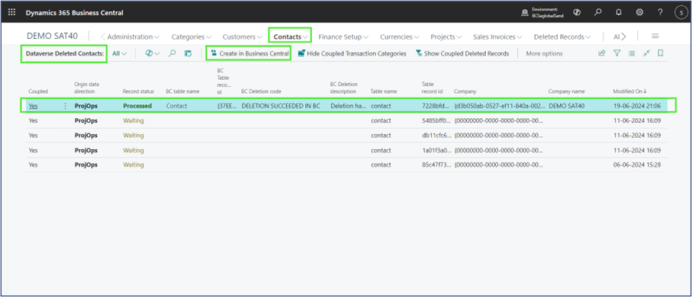
Task: Open Copilot from the top bar
Action: [x=576, y=12]
